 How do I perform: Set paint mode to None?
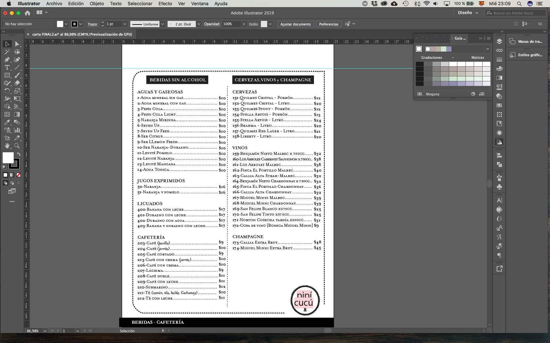pos(18,175)
